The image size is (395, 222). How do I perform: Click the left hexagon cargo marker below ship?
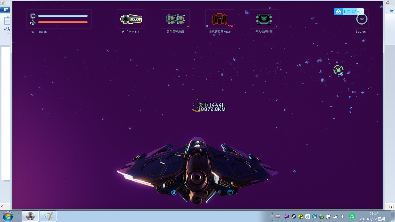coord(174,193)
